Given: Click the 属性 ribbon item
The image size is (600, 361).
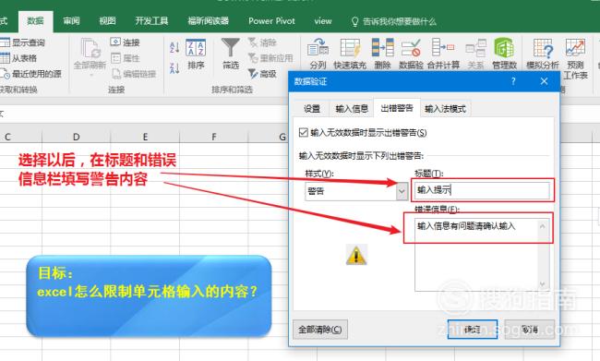Looking at the screenshot, I should 126,58.
